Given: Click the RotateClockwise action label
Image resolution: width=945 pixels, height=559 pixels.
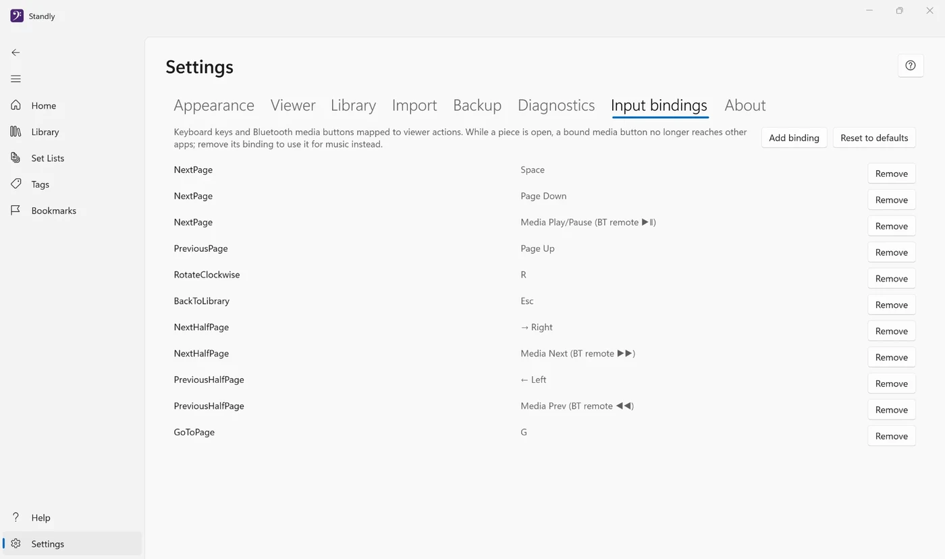Looking at the screenshot, I should (x=207, y=275).
